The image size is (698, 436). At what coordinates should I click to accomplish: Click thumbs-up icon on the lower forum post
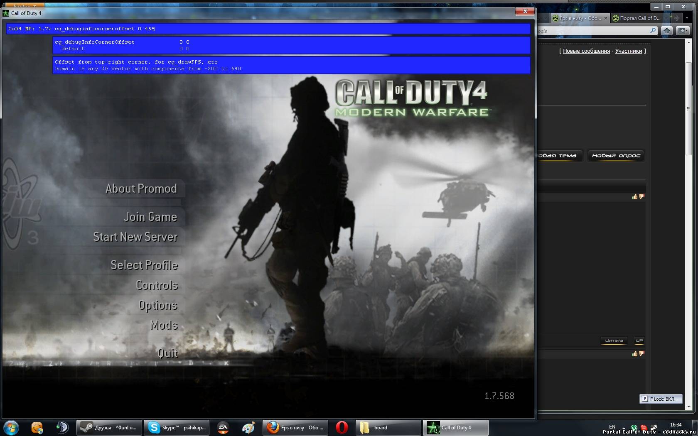(x=634, y=354)
